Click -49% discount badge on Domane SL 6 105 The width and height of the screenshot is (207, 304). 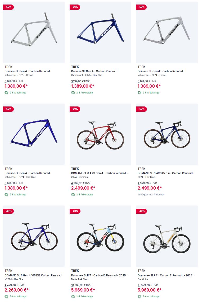8,211
